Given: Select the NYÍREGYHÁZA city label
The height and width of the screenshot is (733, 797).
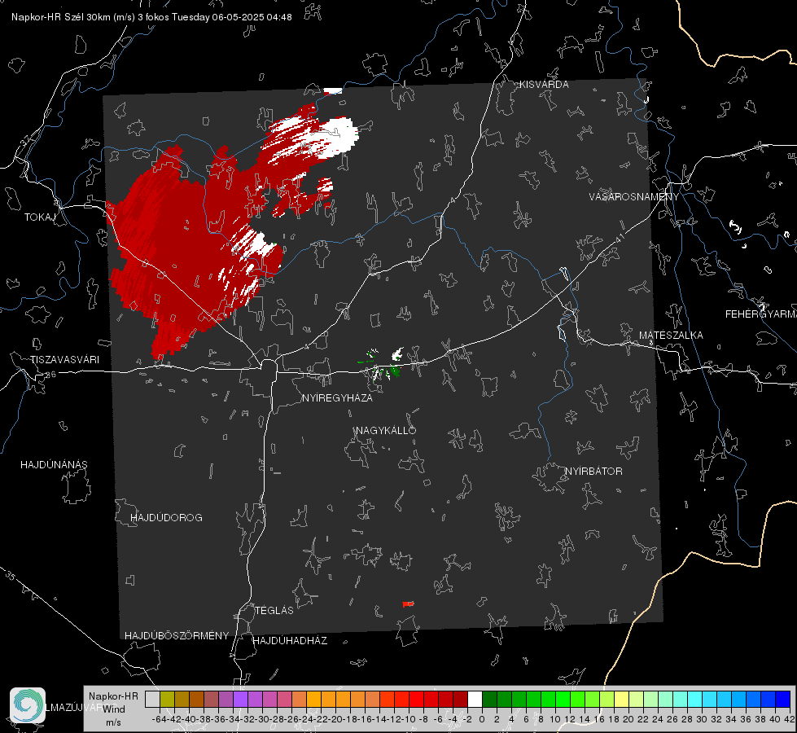Looking at the screenshot, I should (337, 398).
